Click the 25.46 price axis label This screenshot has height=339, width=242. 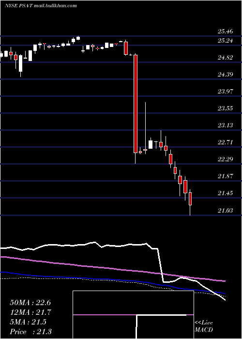226,31
